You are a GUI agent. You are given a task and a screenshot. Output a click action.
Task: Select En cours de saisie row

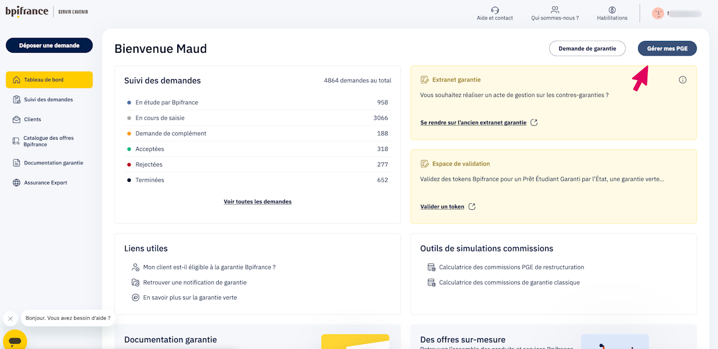click(x=257, y=118)
